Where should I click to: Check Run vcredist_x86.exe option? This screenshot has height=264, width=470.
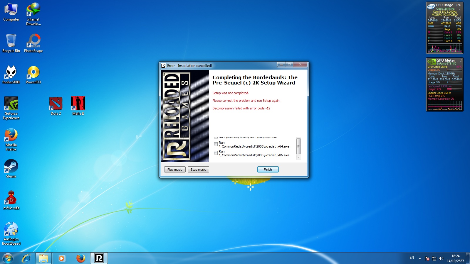(216, 153)
